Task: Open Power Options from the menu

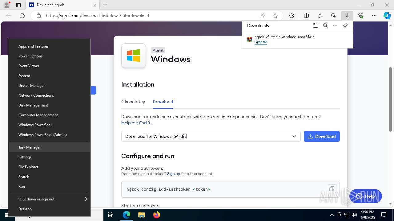Action: (49, 56)
